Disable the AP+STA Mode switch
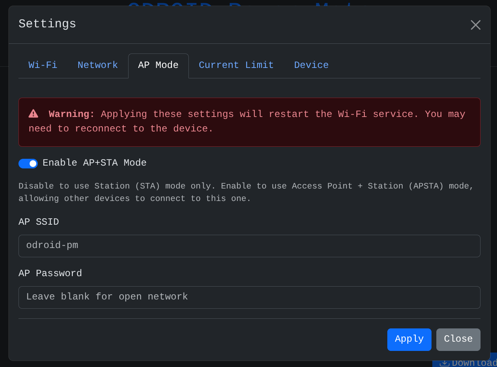Screen dimensions: 497x367 (x=28, y=163)
